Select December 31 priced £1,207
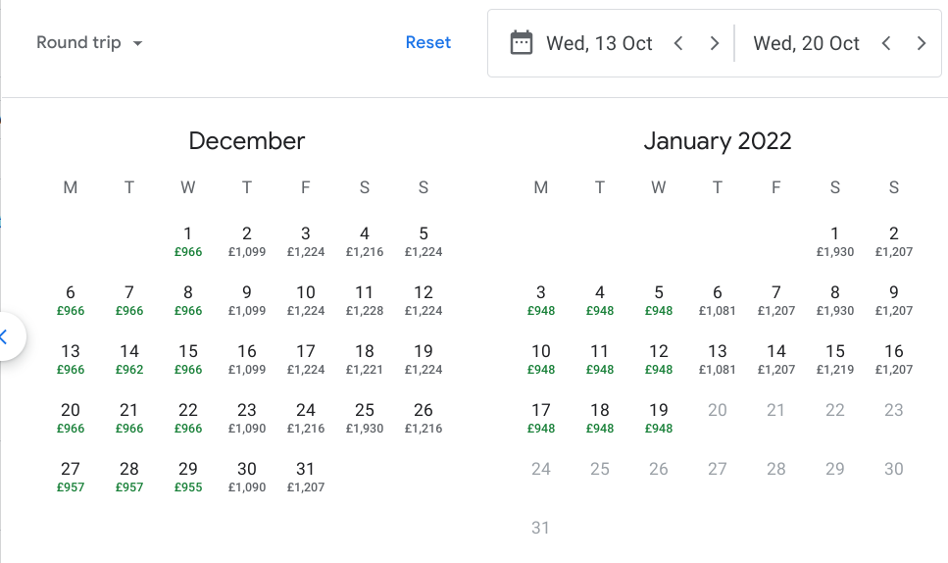The height and width of the screenshot is (563, 948). 306,477
